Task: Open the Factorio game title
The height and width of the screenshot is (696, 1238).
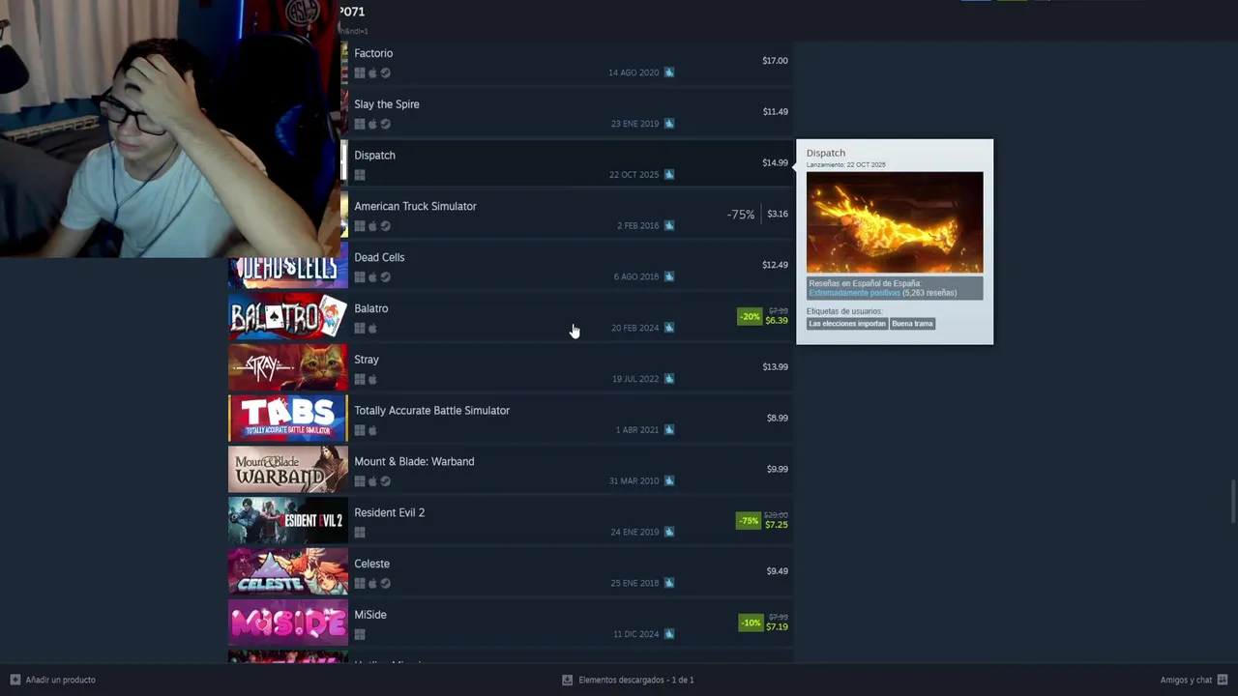Action: click(373, 53)
